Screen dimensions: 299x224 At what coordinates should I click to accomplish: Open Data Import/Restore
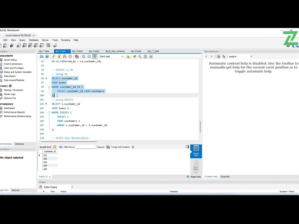point(14,80)
